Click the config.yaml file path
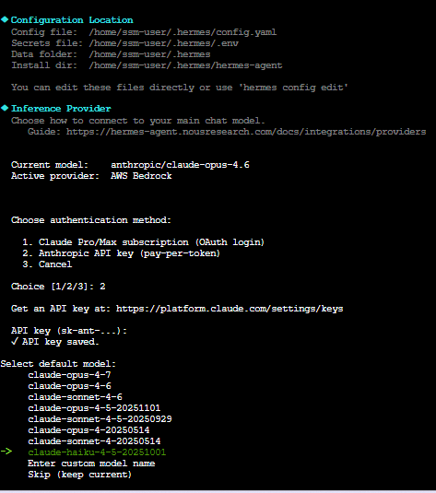 click(183, 32)
